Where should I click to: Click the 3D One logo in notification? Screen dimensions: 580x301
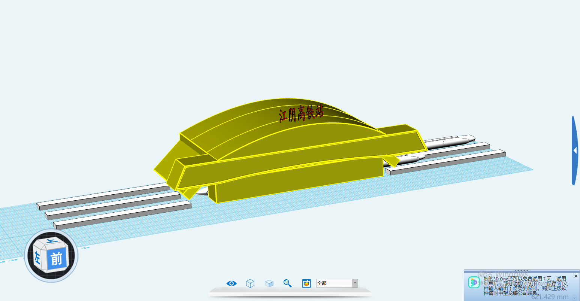click(474, 282)
